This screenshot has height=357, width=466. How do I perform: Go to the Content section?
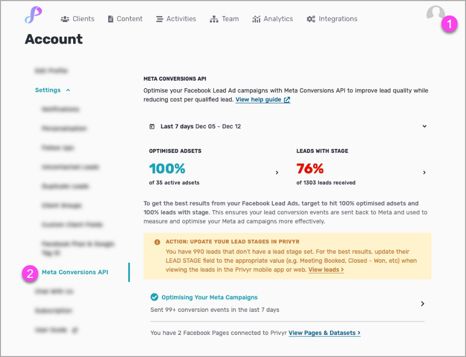(x=125, y=19)
